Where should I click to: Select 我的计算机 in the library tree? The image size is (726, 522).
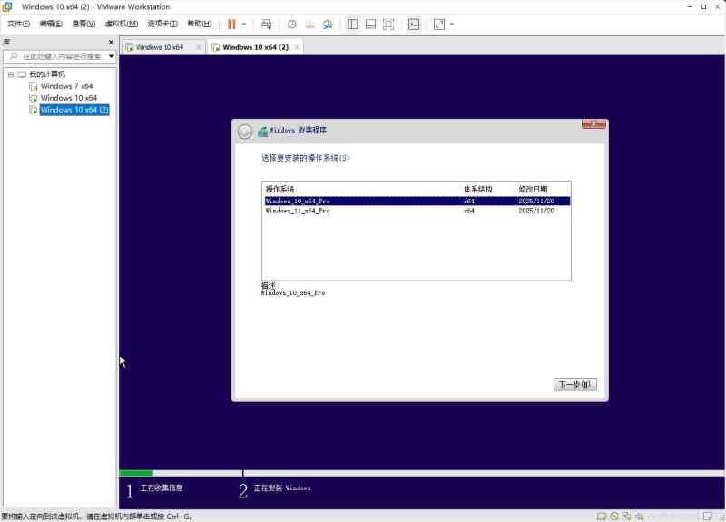[x=47, y=74]
